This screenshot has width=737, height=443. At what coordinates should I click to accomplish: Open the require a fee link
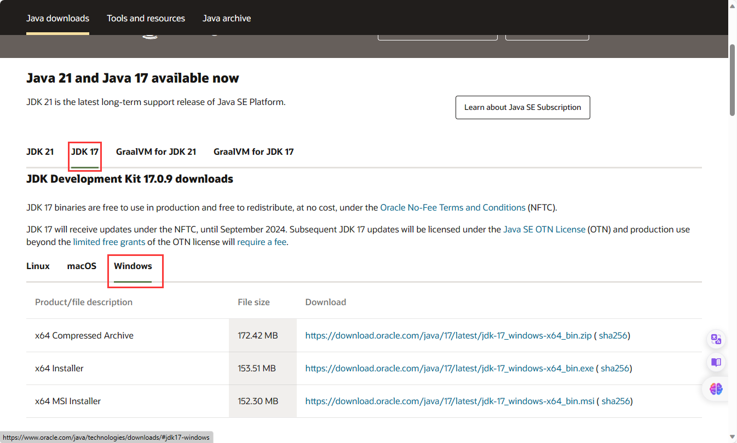(x=262, y=242)
